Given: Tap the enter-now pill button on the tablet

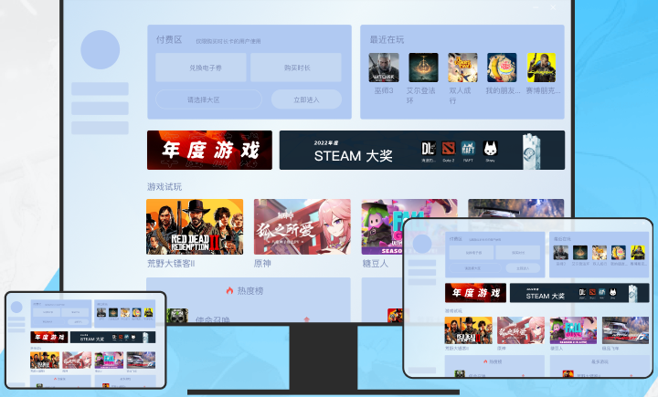Looking at the screenshot, I should 523,268.
